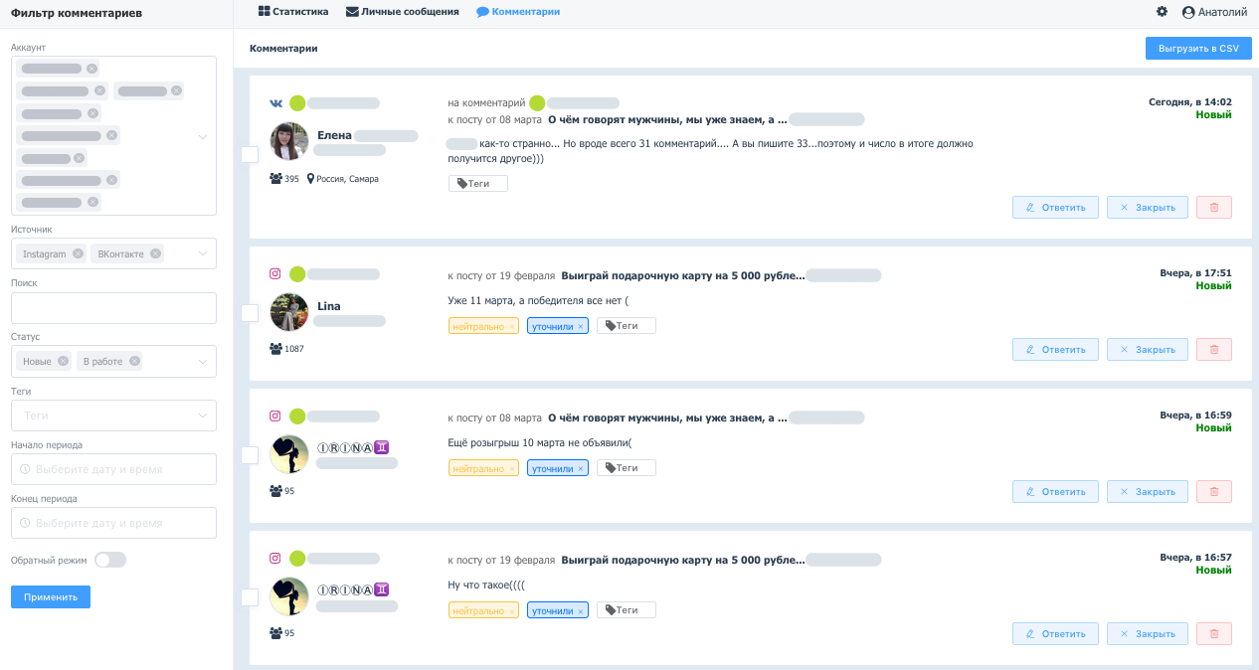Remove уточнили tag on 16:57 comment
Viewport: 1259px width, 670px height.
tap(581, 610)
